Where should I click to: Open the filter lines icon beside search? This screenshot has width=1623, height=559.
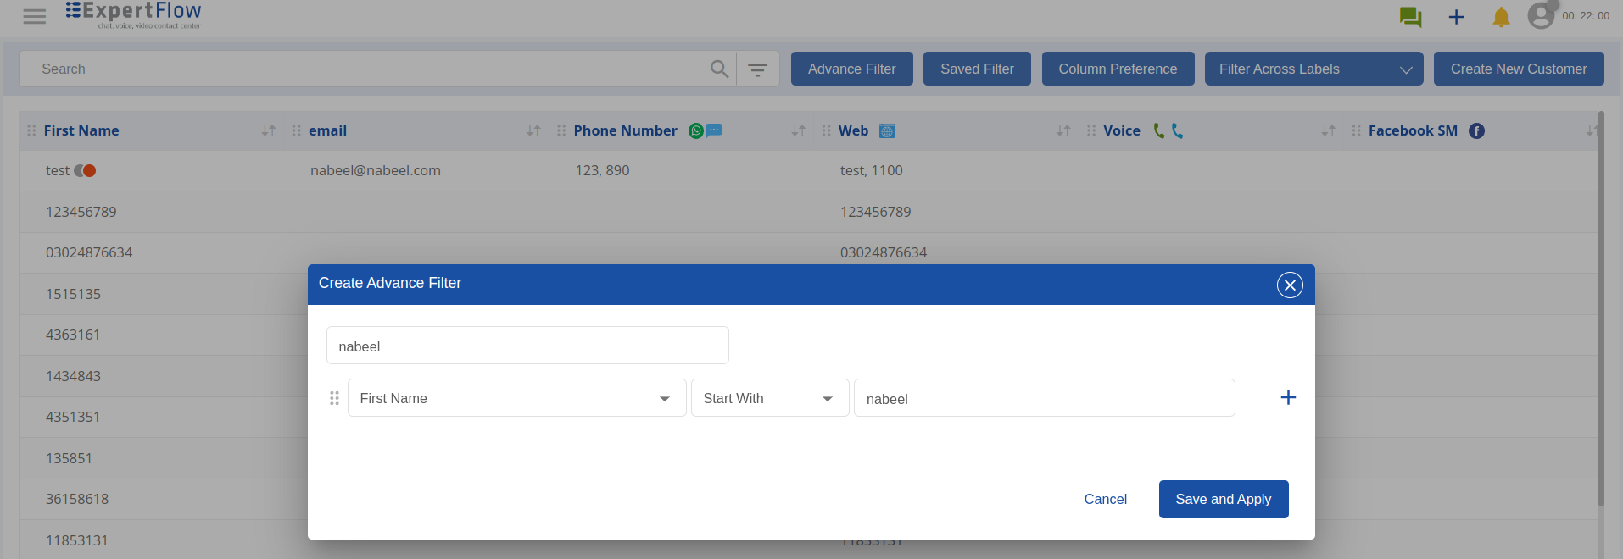[x=757, y=69]
